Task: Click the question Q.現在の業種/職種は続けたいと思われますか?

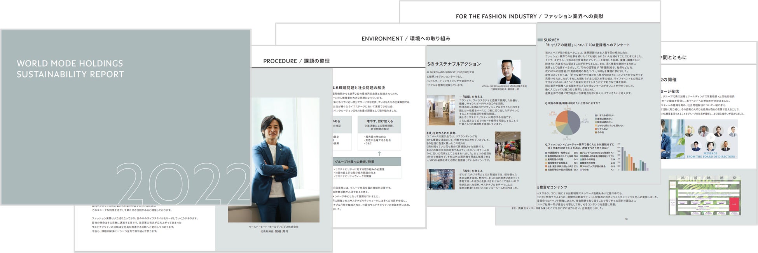Action: [x=572, y=103]
